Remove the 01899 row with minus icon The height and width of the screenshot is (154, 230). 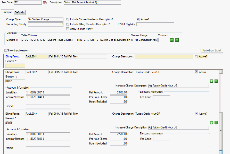216,81
